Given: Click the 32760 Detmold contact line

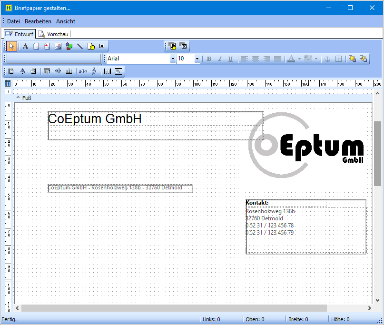Looking at the screenshot, I should tap(265, 218).
